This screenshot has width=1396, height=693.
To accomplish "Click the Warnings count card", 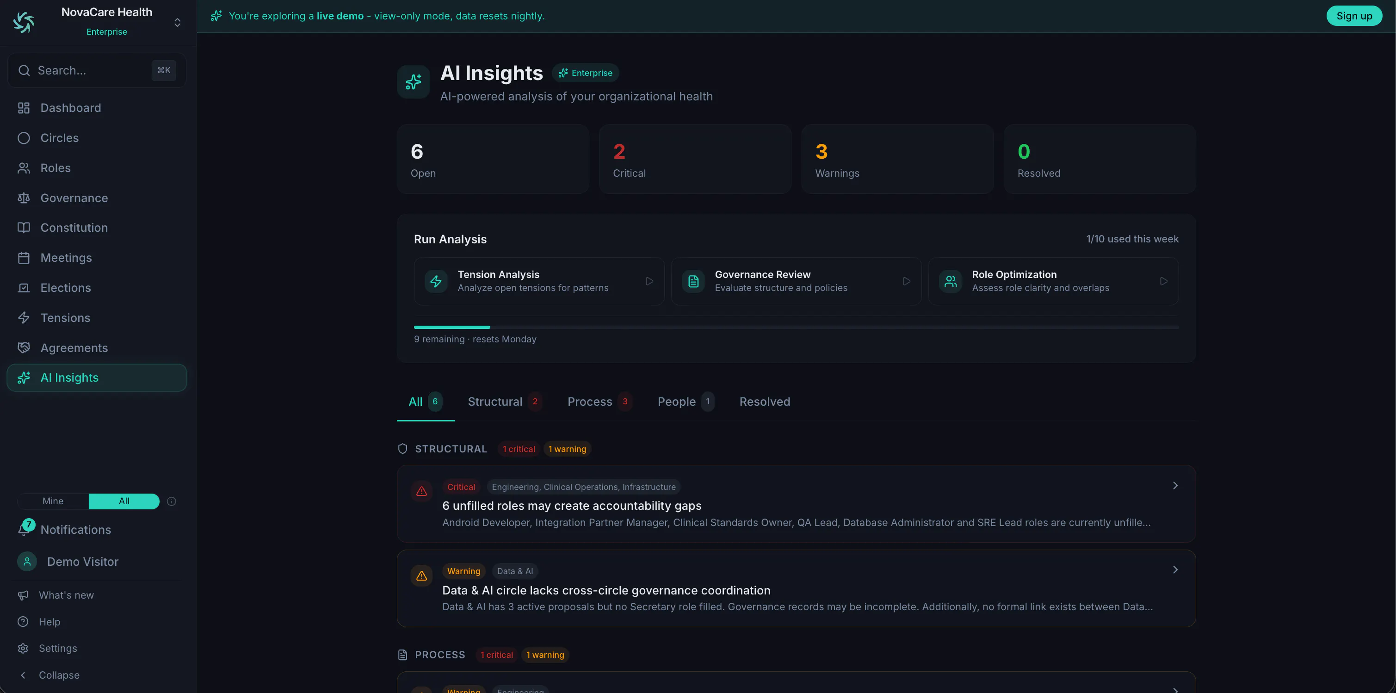I will tap(897, 159).
